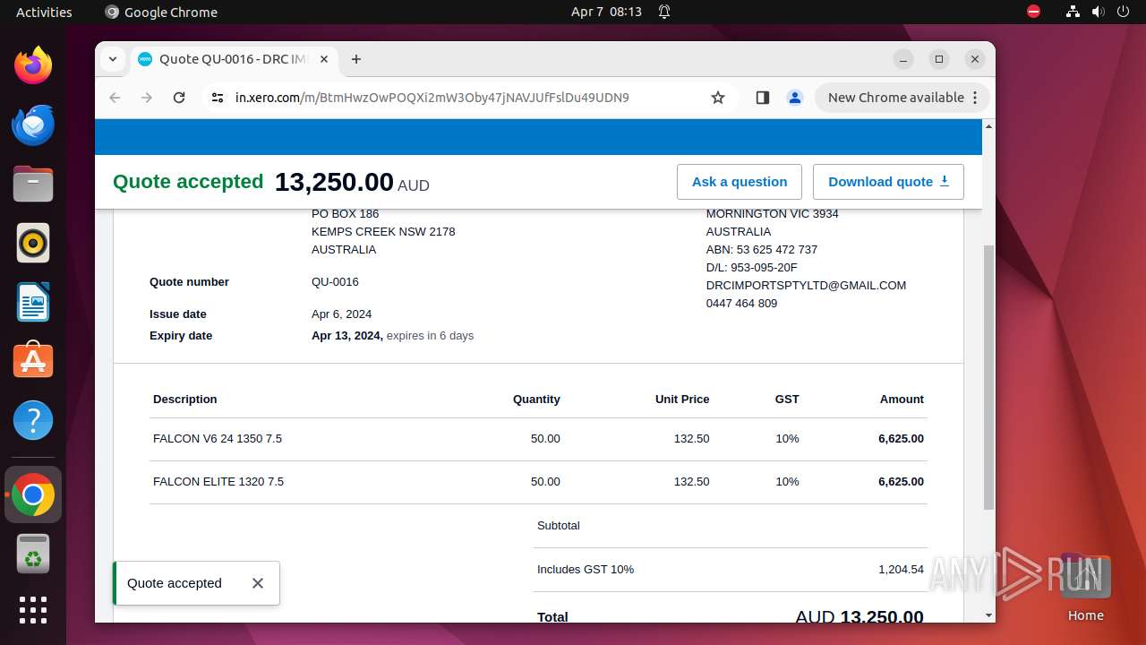Image resolution: width=1146 pixels, height=645 pixels.
Task: View site information icon in address bar
Action: [218, 98]
